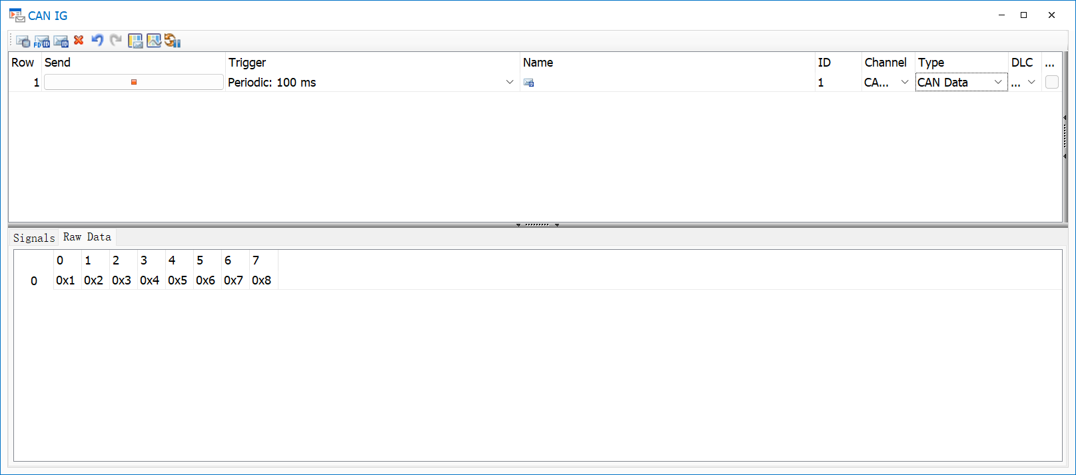Click the graph chart toolbar icon
Image resolution: width=1076 pixels, height=475 pixels.
click(154, 41)
